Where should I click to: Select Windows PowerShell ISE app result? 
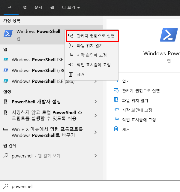coord(32,59)
